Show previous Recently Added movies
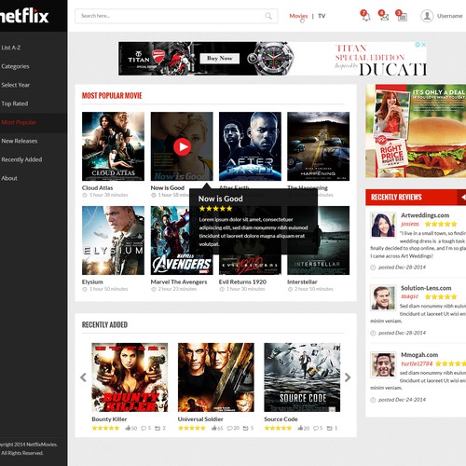The height and width of the screenshot is (466, 466). coord(83,377)
